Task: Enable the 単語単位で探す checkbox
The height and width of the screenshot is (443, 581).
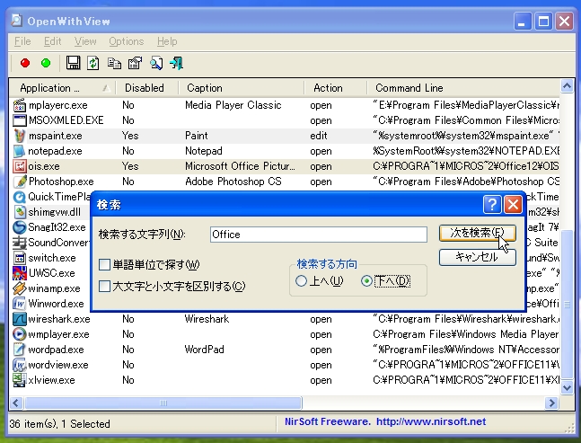Action: click(x=104, y=265)
